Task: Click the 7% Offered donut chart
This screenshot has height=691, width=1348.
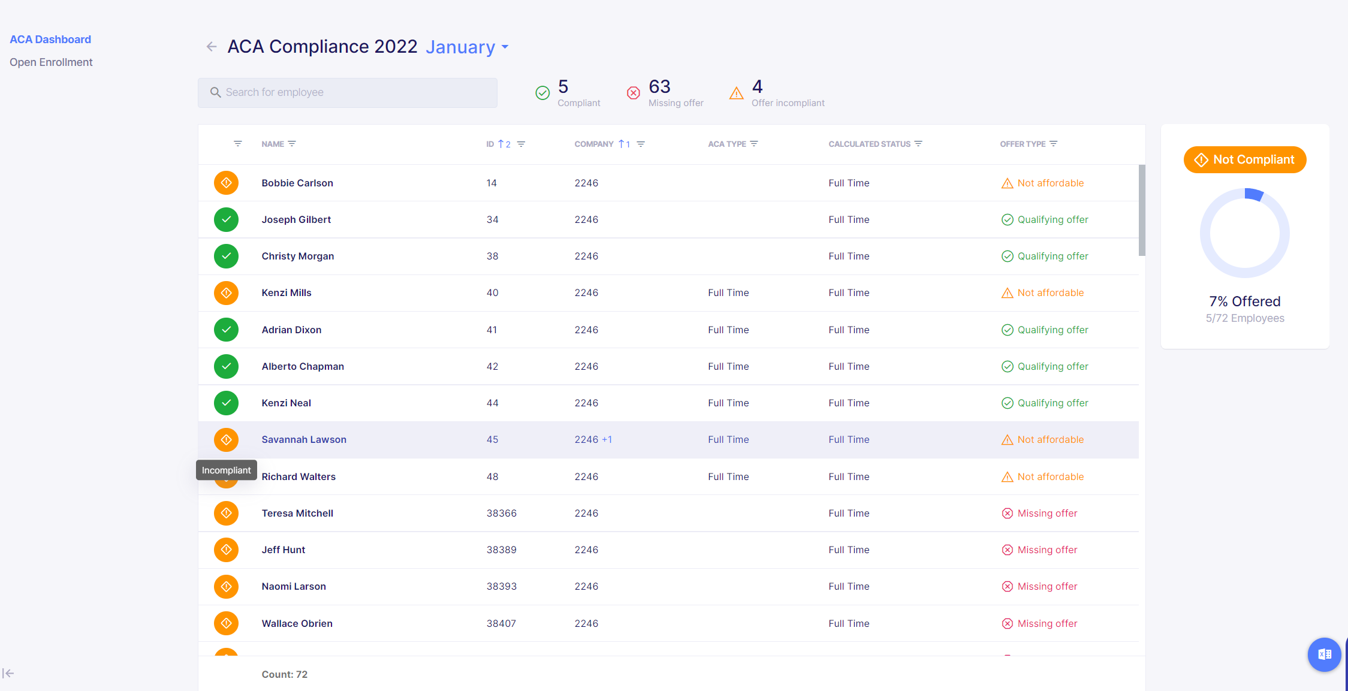Action: pos(1245,233)
